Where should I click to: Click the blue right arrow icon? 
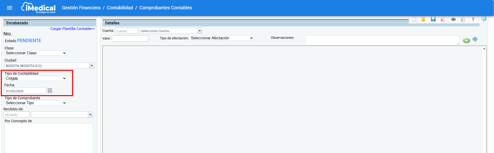click(475, 39)
